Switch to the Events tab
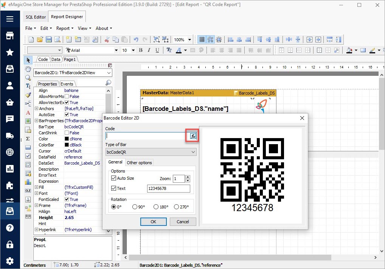The width and height of the screenshot is (385, 269). pos(67,84)
